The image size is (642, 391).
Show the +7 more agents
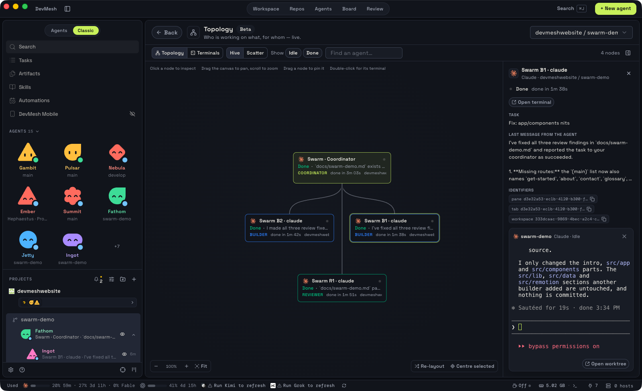click(117, 246)
